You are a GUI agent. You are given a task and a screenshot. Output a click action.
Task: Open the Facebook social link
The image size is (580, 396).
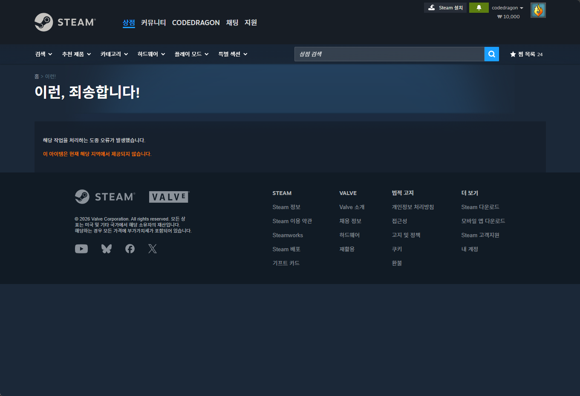pyautogui.click(x=130, y=249)
